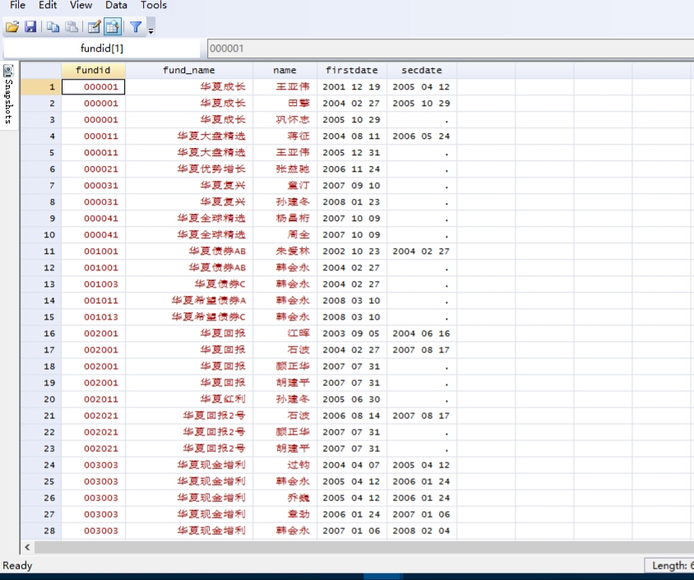The width and height of the screenshot is (694, 580).
Task: Click the cell value field showing 000001
Action: (x=451, y=48)
